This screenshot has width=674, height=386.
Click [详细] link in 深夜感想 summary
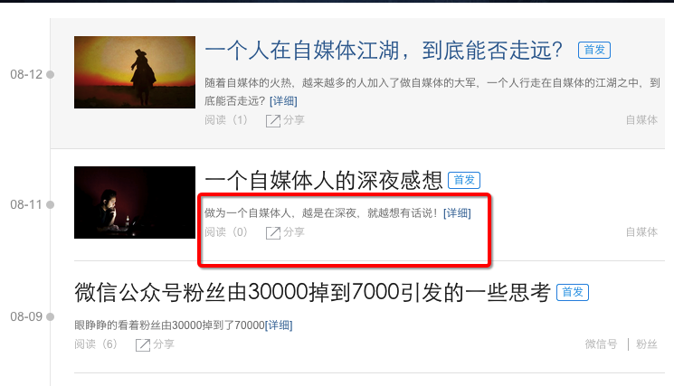(457, 213)
